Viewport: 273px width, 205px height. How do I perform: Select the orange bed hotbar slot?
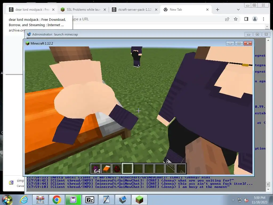coord(106,169)
